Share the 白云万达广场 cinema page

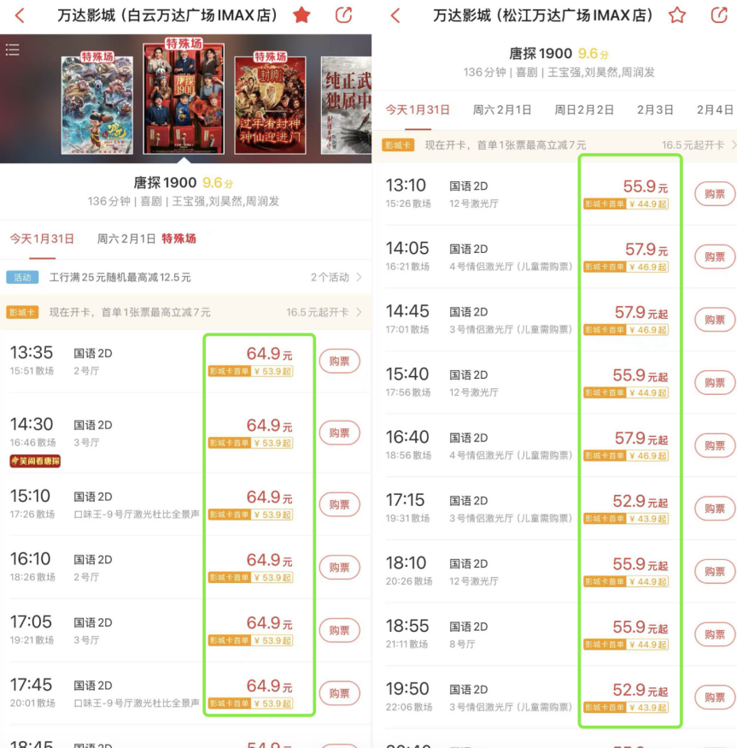tap(343, 15)
